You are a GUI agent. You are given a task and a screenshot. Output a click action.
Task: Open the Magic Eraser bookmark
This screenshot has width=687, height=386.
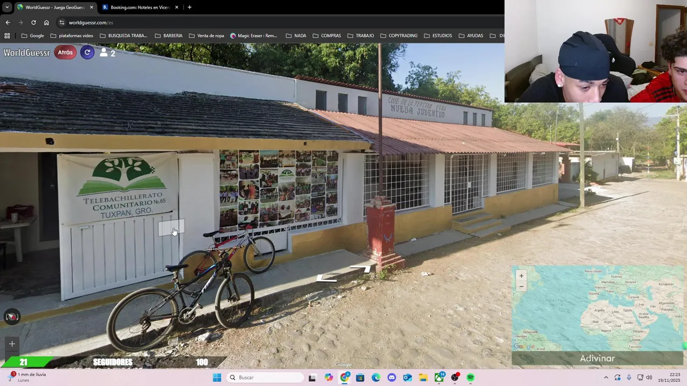(254, 36)
